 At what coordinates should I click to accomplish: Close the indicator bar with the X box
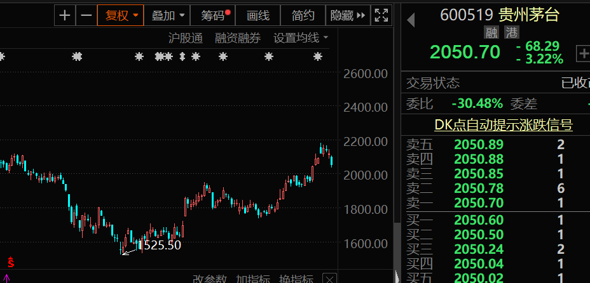click(329, 279)
